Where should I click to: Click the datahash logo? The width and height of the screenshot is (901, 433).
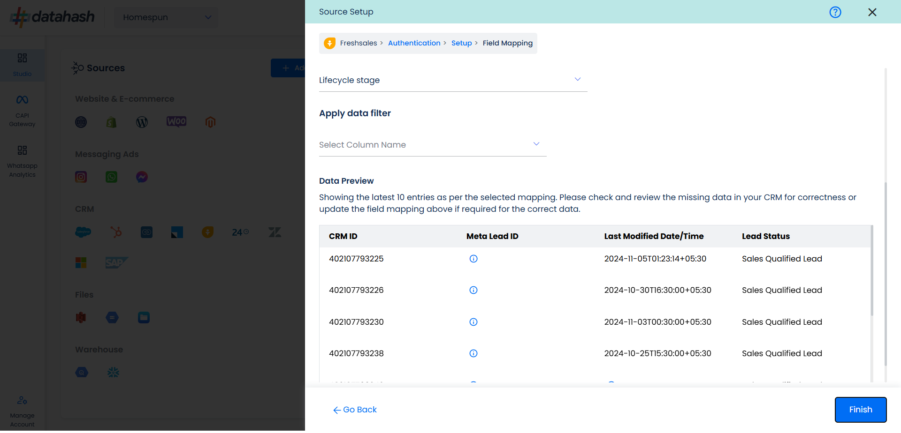(53, 17)
